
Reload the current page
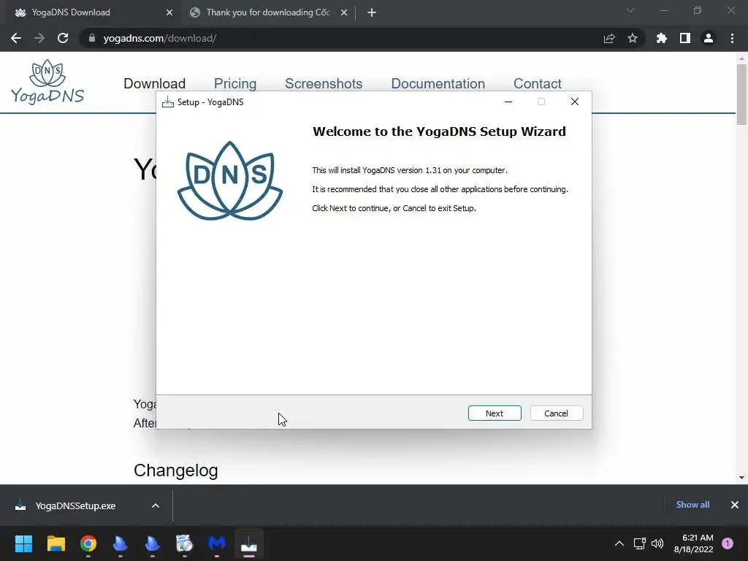(x=63, y=38)
